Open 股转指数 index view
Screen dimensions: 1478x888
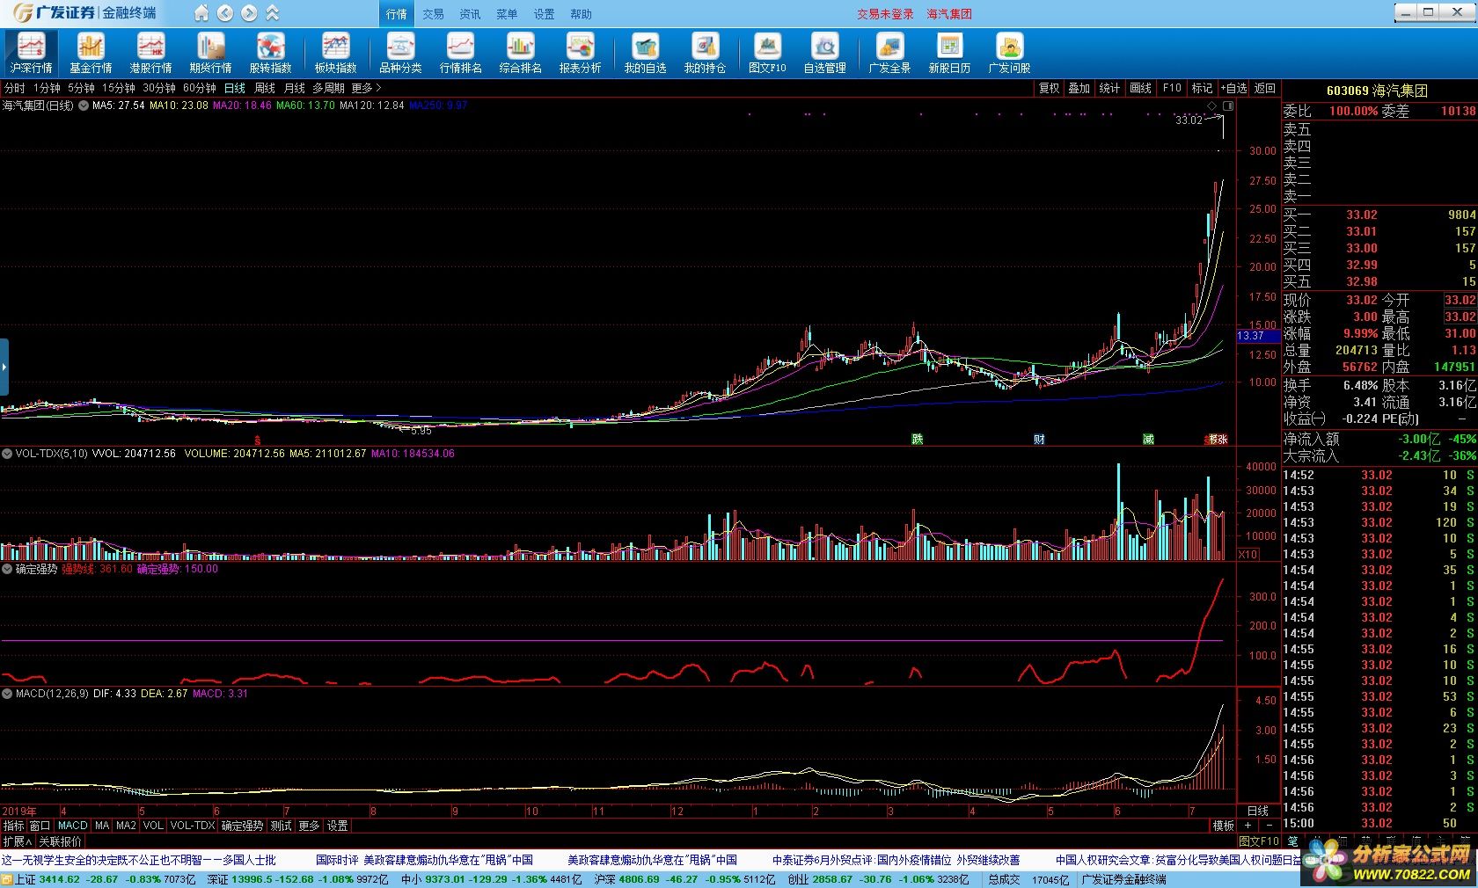tap(270, 53)
